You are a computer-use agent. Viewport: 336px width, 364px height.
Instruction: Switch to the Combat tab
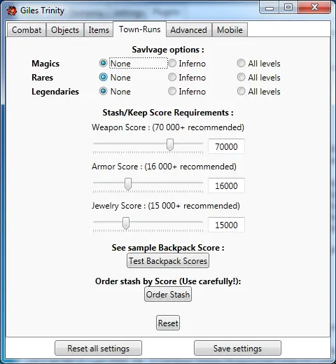(27, 30)
